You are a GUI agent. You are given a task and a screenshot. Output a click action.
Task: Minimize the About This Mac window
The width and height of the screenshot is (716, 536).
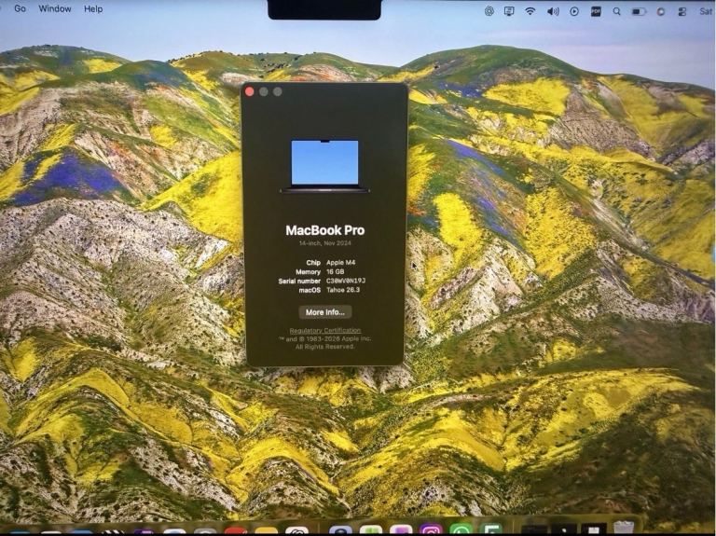(264, 91)
